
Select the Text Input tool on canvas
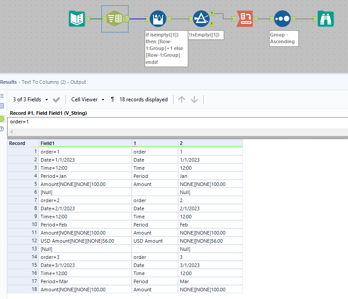click(77, 18)
